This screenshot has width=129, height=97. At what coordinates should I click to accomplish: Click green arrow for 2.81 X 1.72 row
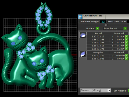[x=127, y=56]
